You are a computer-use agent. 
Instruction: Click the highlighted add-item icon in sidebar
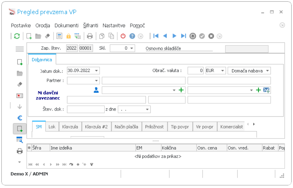click(x=20, y=129)
